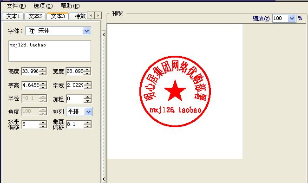Click the 垂直偏移 value field
308x183 pixels.
[x=75, y=124]
